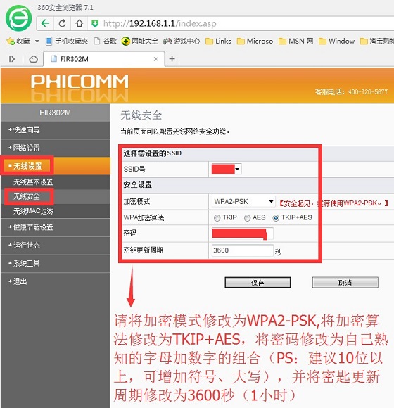Open the 淘宝购物 bookmark folder
The width and height of the screenshot is (394, 408).
(x=377, y=41)
